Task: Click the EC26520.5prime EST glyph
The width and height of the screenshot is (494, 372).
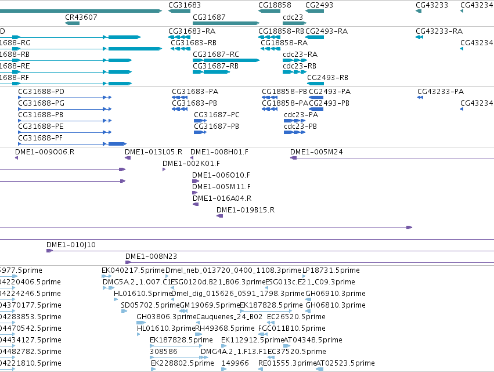Action: point(271,323)
